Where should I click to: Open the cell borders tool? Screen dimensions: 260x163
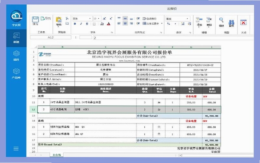pos(94,24)
